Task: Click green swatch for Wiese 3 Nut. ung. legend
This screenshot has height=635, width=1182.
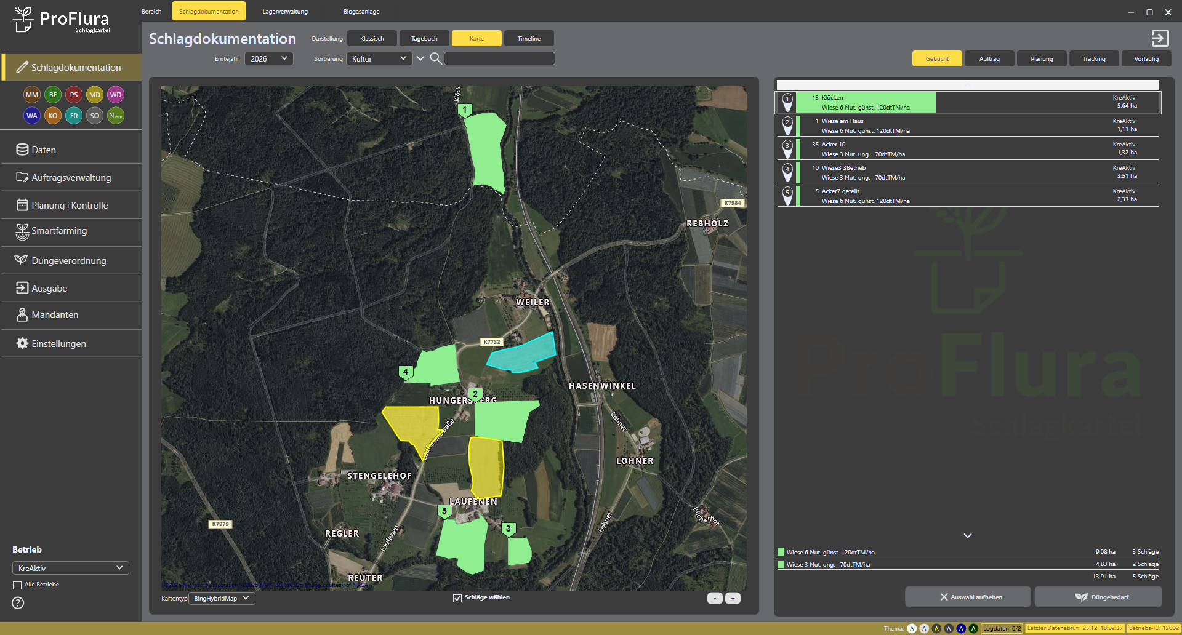Action: (x=781, y=564)
